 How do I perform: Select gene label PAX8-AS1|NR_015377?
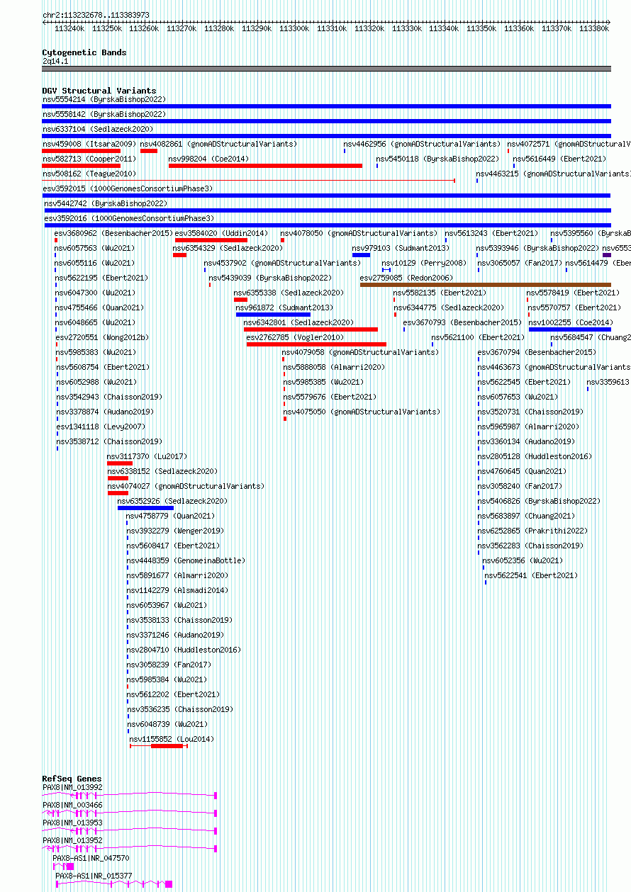(x=94, y=876)
